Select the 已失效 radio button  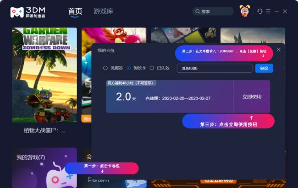click(152, 68)
